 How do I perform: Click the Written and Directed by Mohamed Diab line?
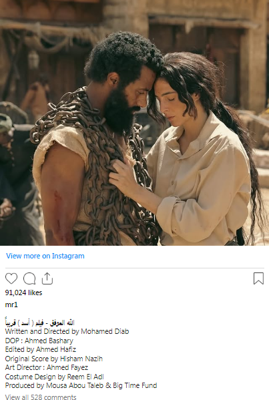67,331
